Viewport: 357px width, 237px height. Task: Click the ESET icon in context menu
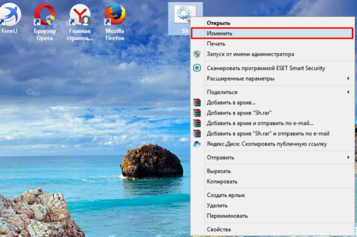[197, 68]
